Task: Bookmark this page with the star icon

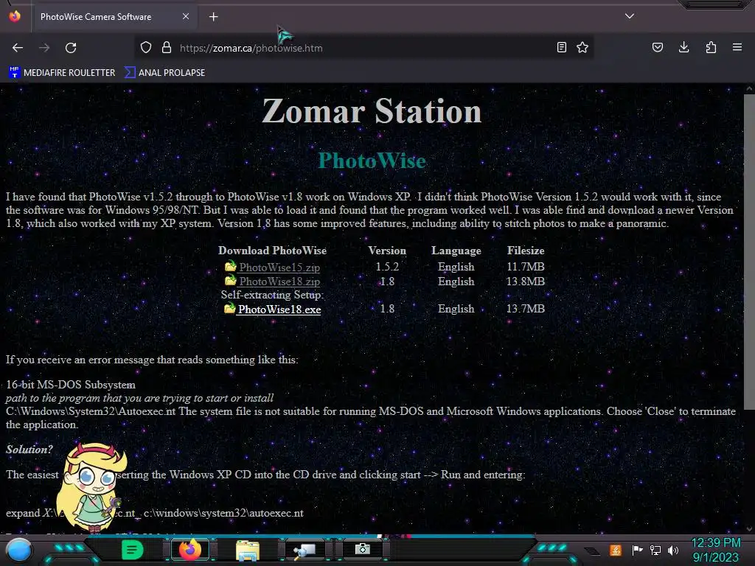Action: [582, 47]
